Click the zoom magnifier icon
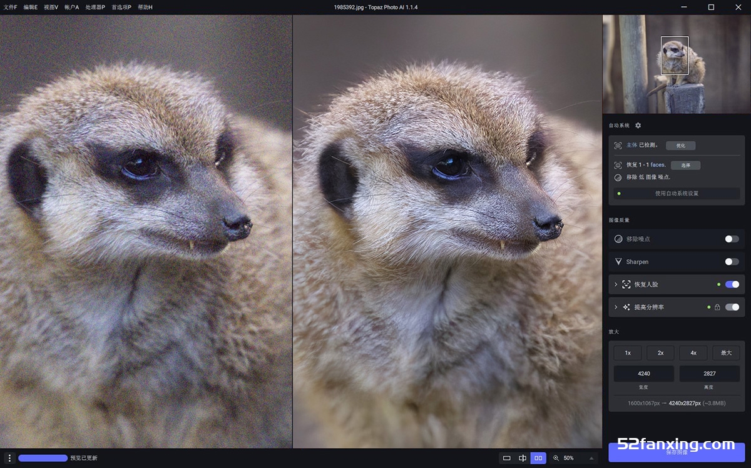The height and width of the screenshot is (468, 751). pyautogui.click(x=556, y=458)
